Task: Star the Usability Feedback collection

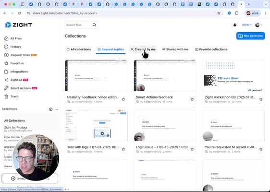Action: (123, 99)
